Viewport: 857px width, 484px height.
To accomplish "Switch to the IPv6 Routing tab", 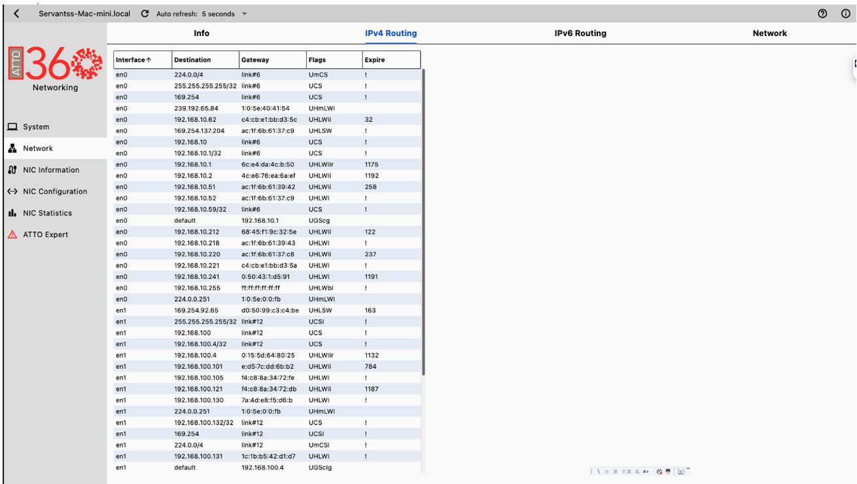I will coord(580,33).
